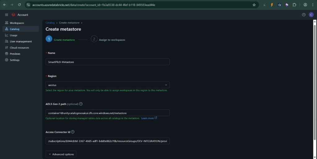The width and height of the screenshot is (317, 159).
Task: Click the Cloud resources icon
Action: point(7,48)
